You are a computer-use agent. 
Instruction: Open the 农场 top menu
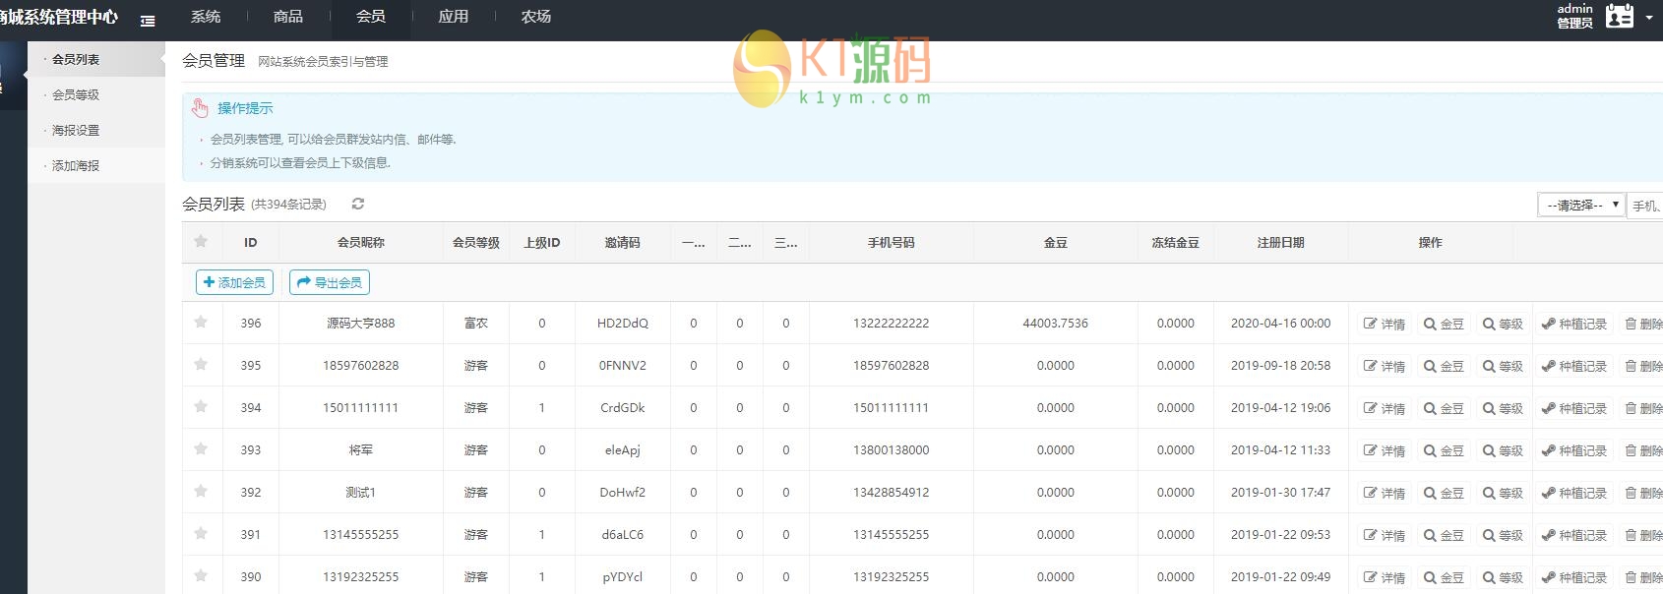tap(536, 17)
